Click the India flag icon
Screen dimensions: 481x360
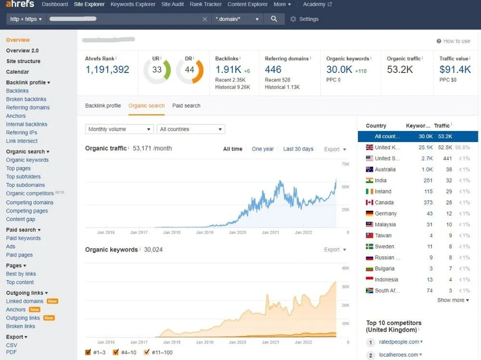coord(369,180)
